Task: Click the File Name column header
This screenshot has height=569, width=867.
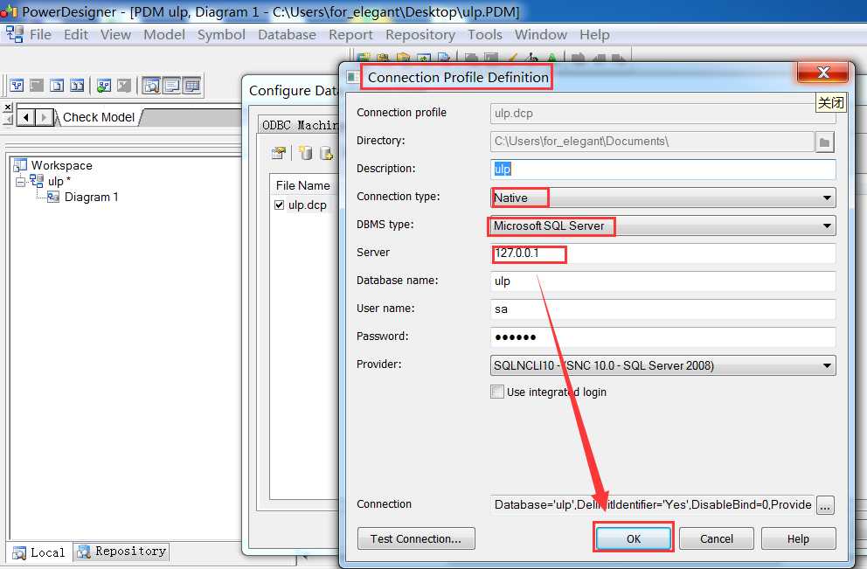Action: [x=303, y=186]
